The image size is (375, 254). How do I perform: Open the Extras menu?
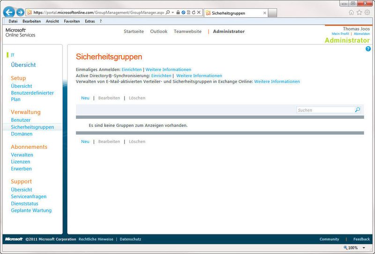pos(90,21)
